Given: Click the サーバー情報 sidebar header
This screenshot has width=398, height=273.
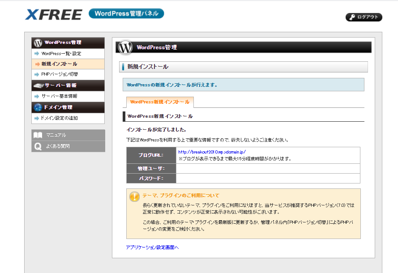Looking at the screenshot, I should [x=68, y=85].
